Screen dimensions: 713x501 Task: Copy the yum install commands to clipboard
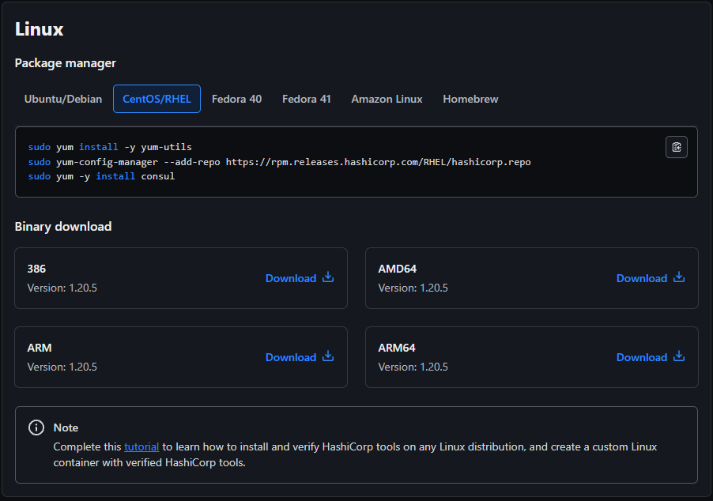(676, 147)
